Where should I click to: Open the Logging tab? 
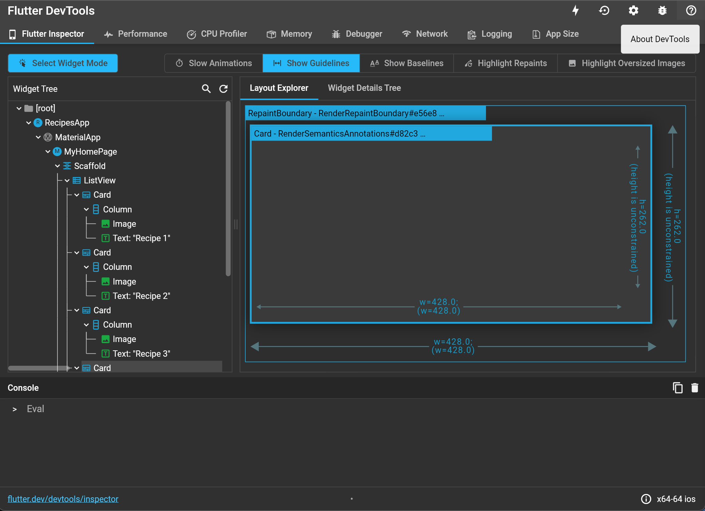pos(490,34)
